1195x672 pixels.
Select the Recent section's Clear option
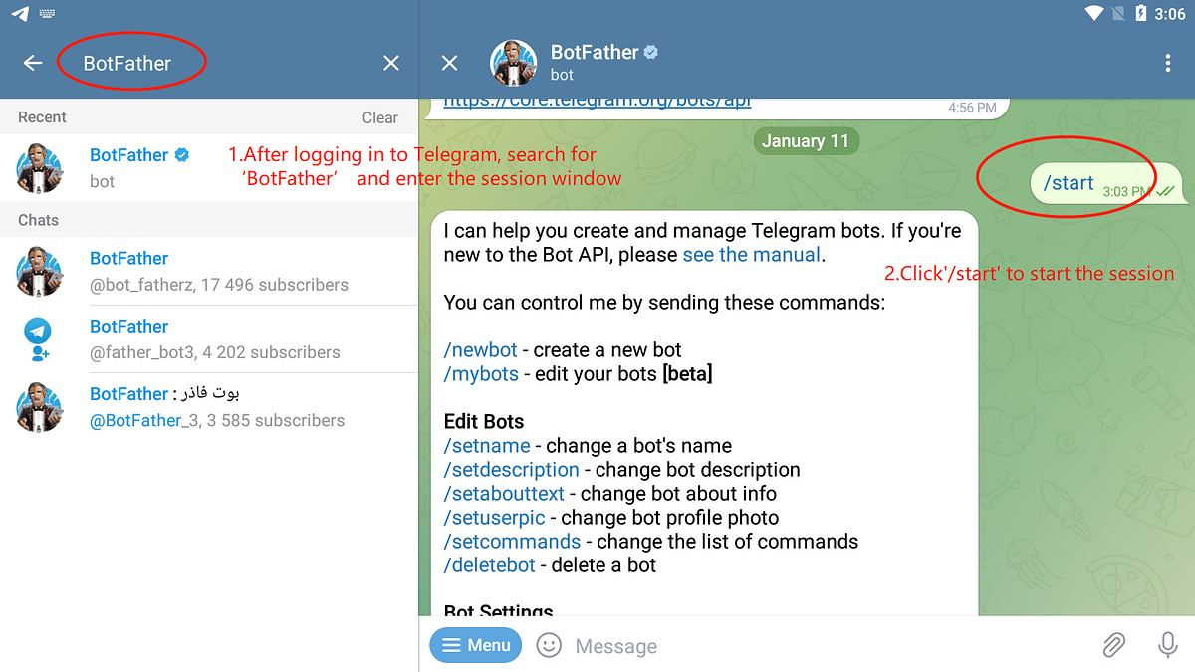380,117
